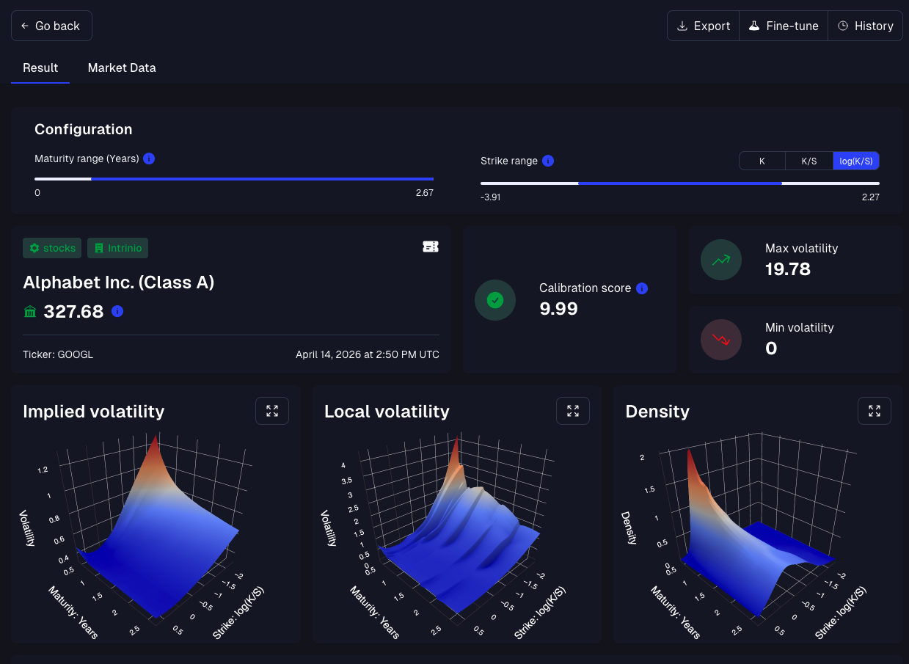Click the Strike range info icon
This screenshot has width=909, height=664.
coord(548,161)
